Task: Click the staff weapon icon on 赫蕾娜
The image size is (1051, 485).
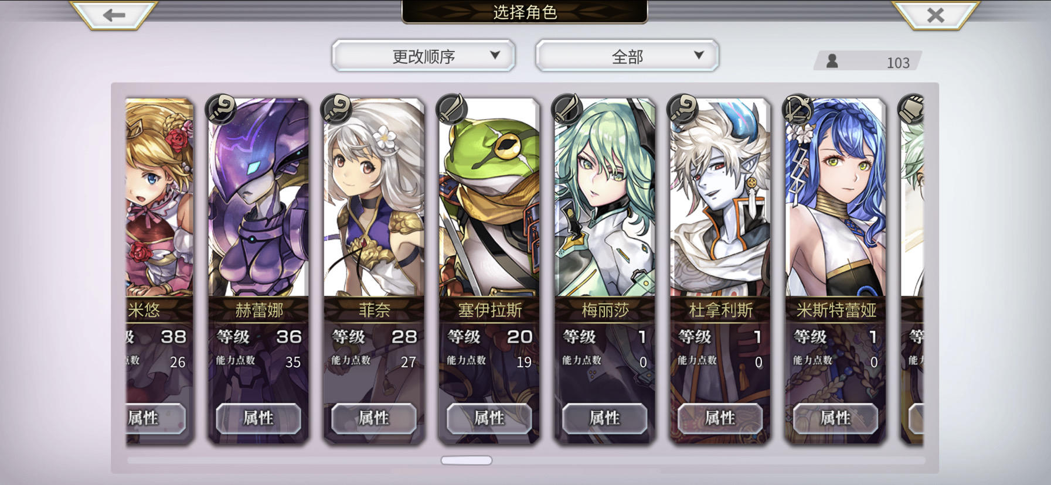Action: tap(222, 109)
